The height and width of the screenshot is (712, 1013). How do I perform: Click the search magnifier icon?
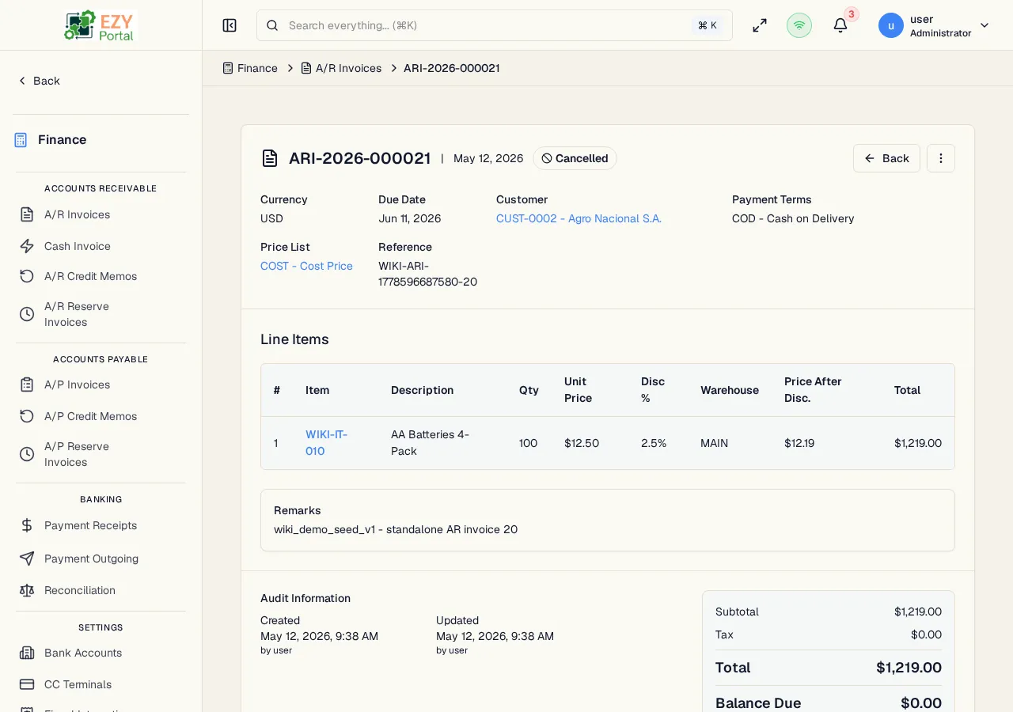click(272, 25)
